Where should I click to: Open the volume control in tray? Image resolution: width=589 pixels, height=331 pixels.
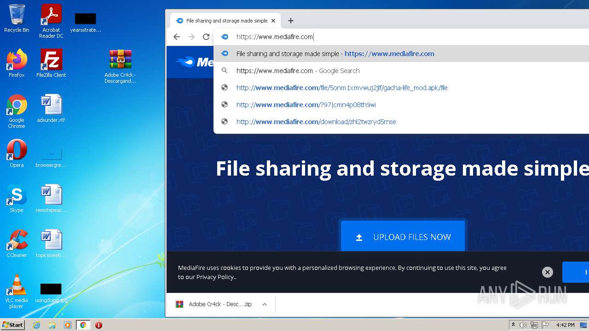click(x=523, y=325)
